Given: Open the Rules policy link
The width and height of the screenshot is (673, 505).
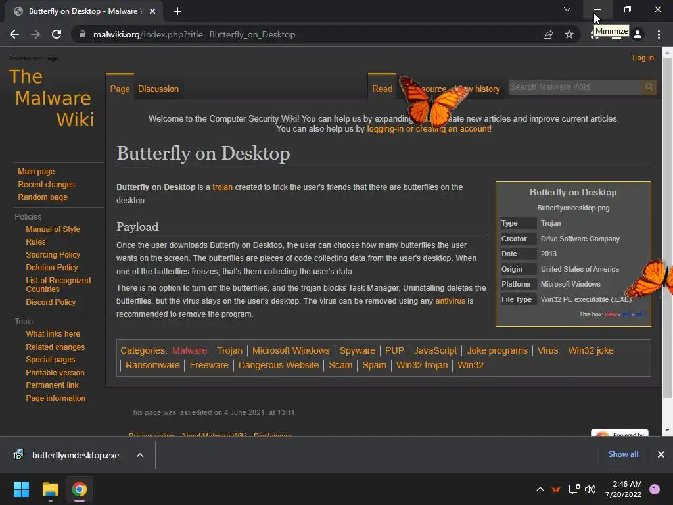Looking at the screenshot, I should 35,242.
